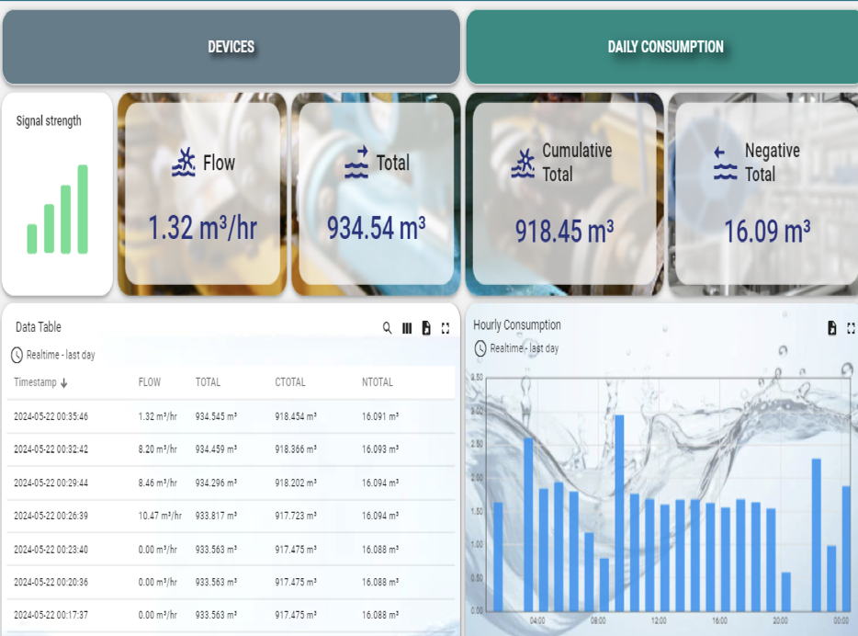Sort by the FLOW column header
The image size is (858, 636).
point(149,382)
